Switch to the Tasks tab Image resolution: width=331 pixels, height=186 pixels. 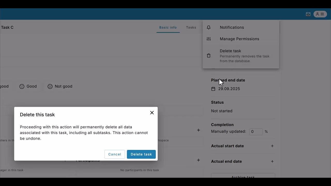click(191, 27)
